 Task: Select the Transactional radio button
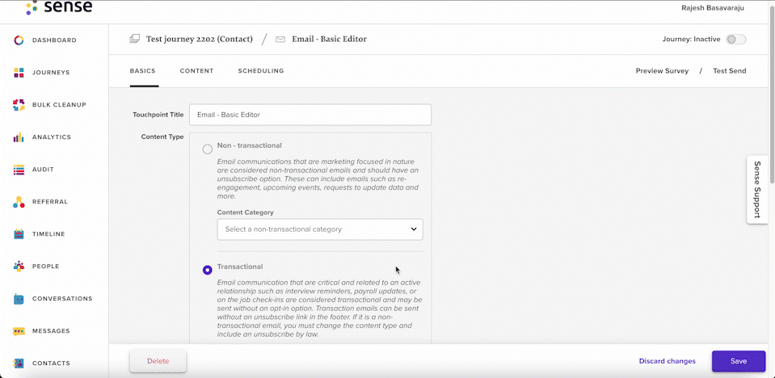208,270
